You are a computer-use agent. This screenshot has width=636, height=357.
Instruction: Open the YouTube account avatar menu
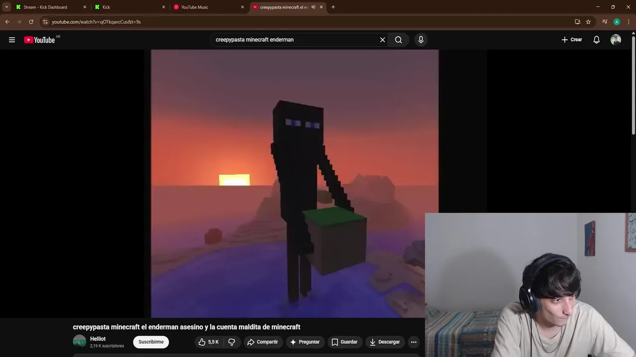coord(616,40)
